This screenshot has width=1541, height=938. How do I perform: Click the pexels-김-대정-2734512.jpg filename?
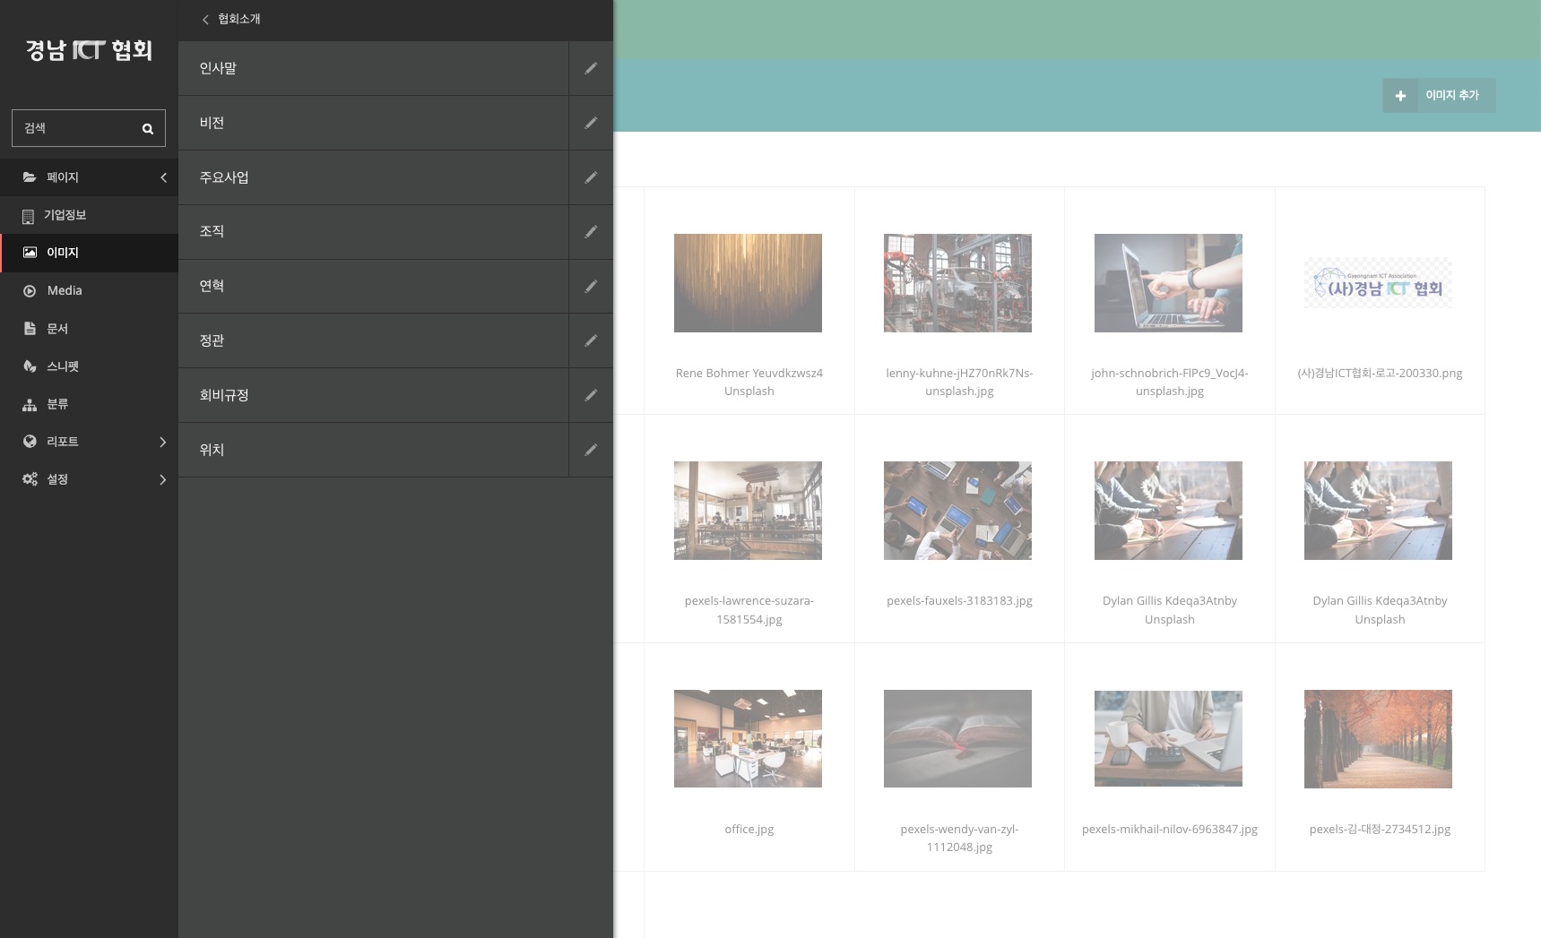(x=1380, y=830)
